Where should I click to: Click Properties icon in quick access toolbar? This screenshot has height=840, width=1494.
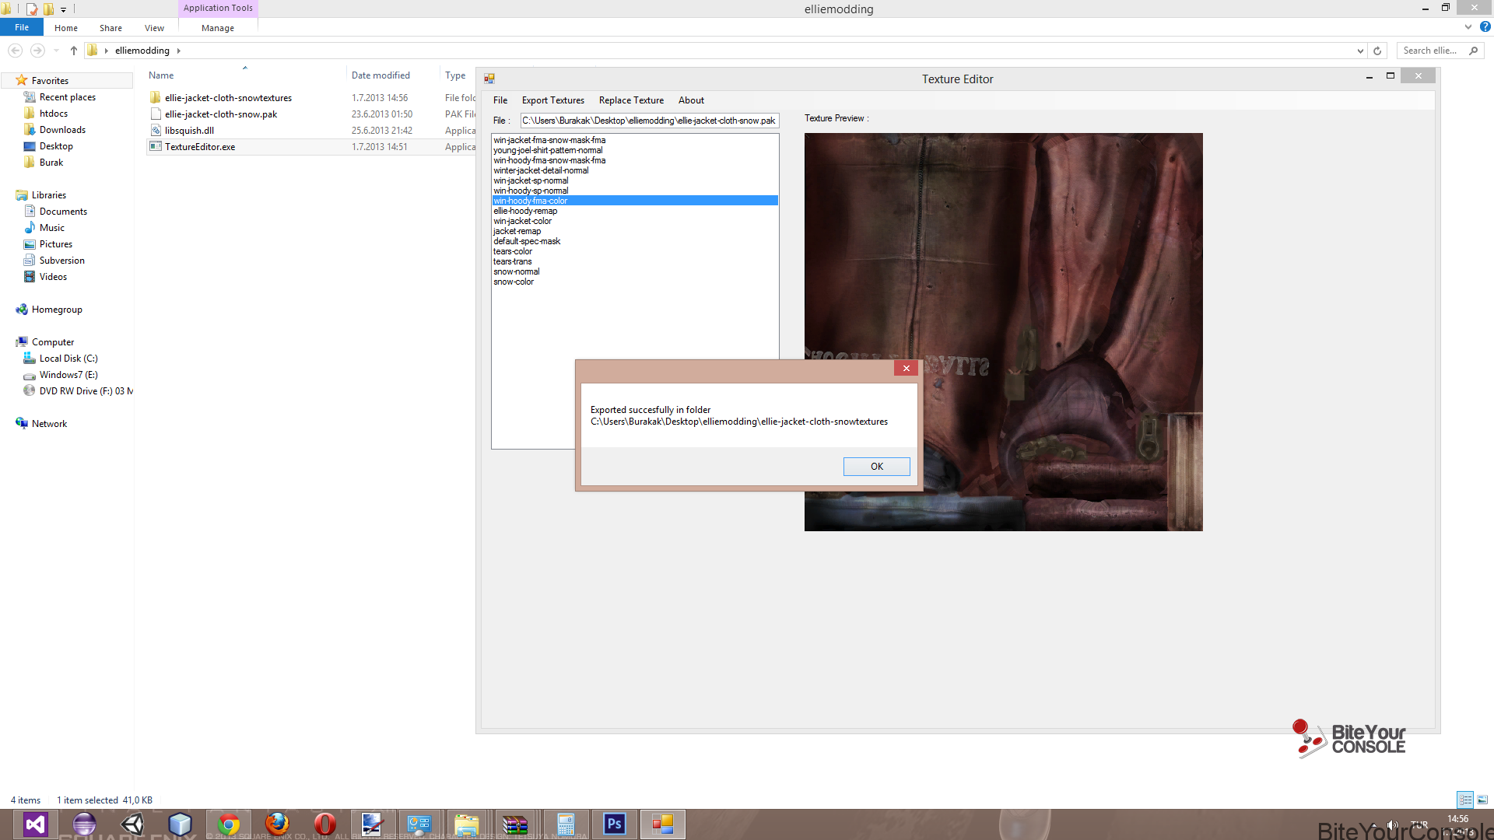point(32,9)
